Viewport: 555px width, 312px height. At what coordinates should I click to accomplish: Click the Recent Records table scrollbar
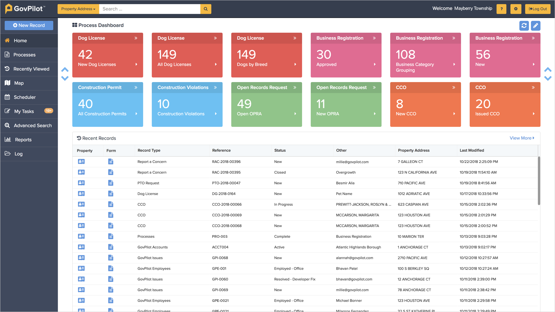click(539, 181)
